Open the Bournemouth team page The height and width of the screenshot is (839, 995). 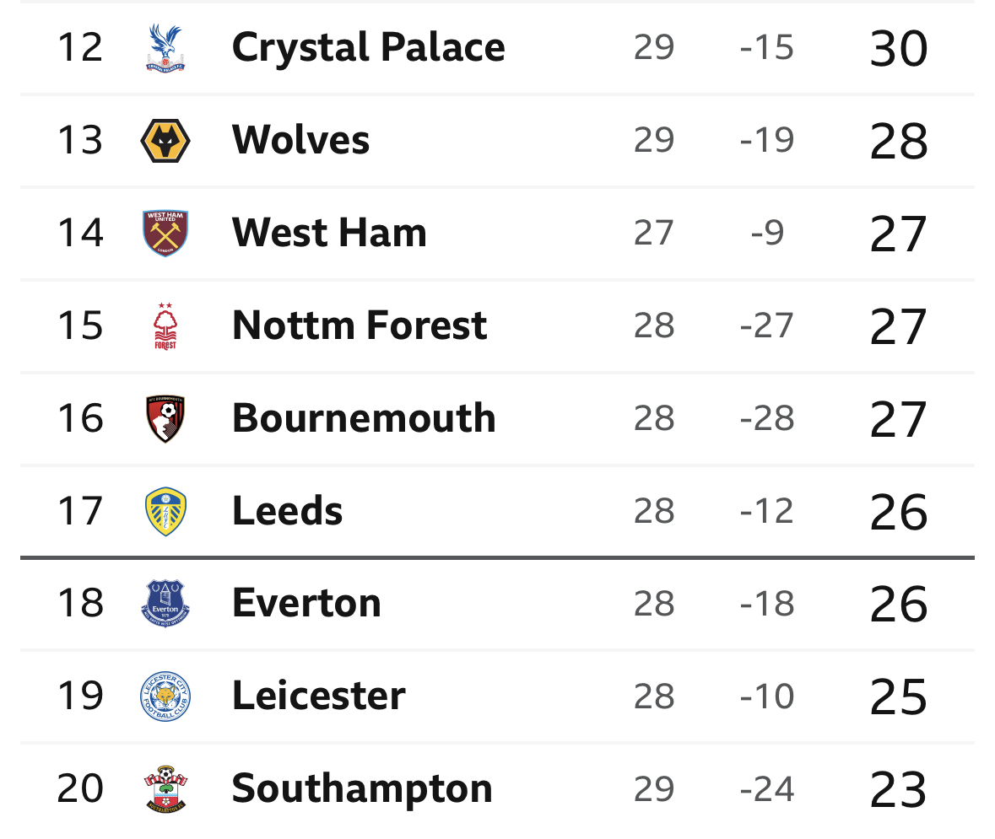(x=364, y=418)
